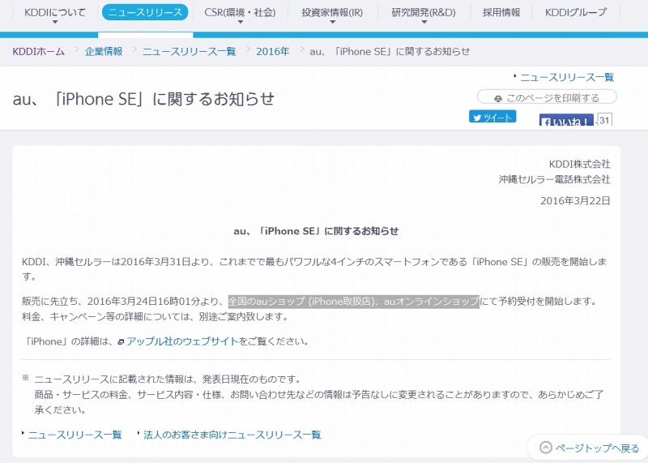The height and width of the screenshot is (463, 648).
Task: Open the 投資家情報(IR) menu
Action: (332, 12)
